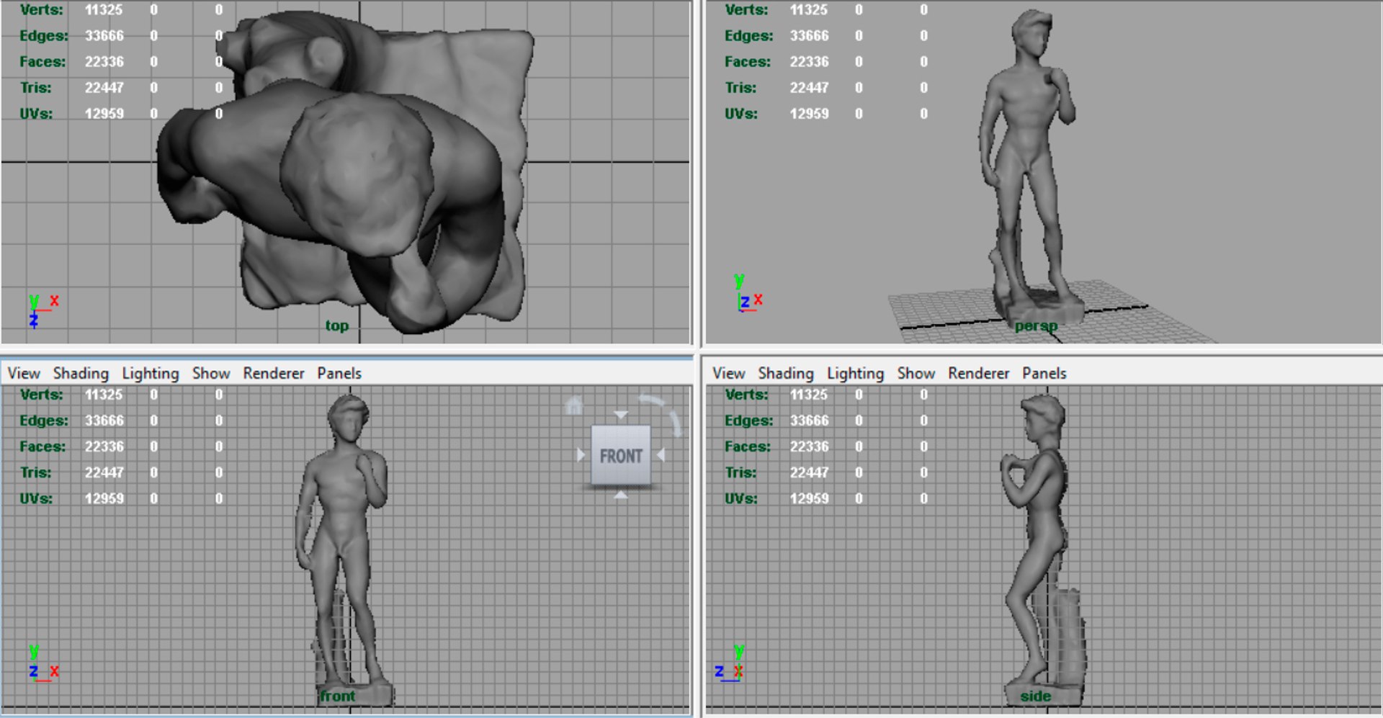Click the 'top' camera name label
1383x718 pixels.
point(337,326)
